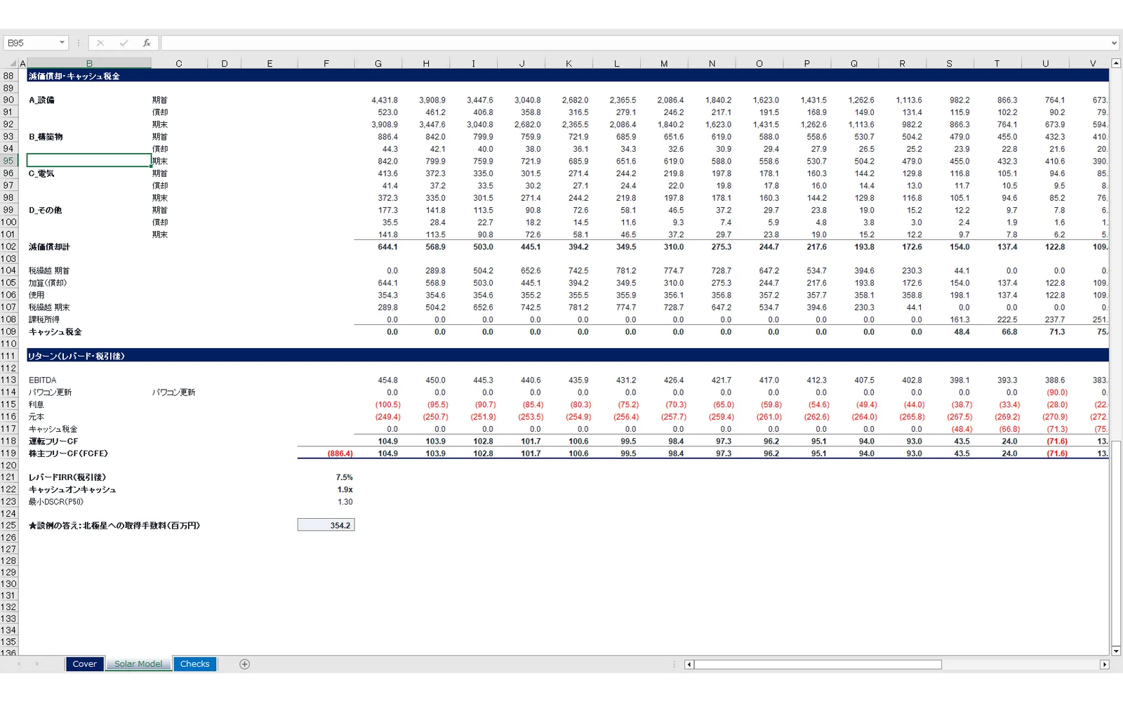Select column B header
Image resolution: width=1123 pixels, height=702 pixels.
point(89,63)
